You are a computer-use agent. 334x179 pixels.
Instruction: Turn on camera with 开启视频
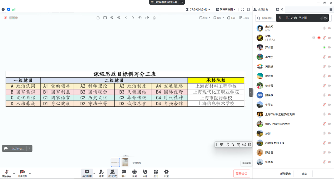pos(22,173)
